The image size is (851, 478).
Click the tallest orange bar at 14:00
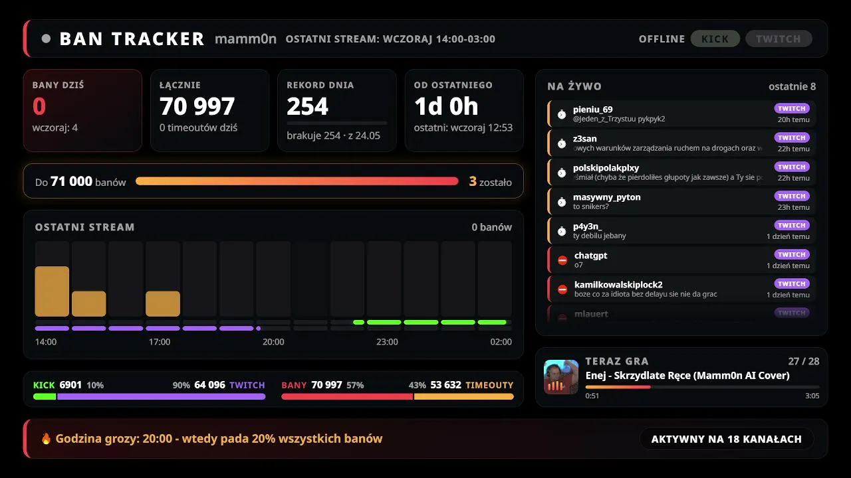point(52,291)
